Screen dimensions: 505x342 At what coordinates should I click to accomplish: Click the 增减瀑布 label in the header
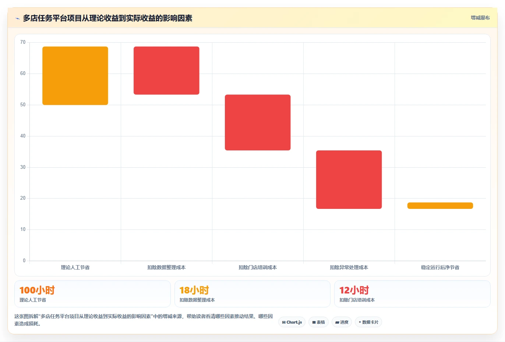[x=480, y=18]
